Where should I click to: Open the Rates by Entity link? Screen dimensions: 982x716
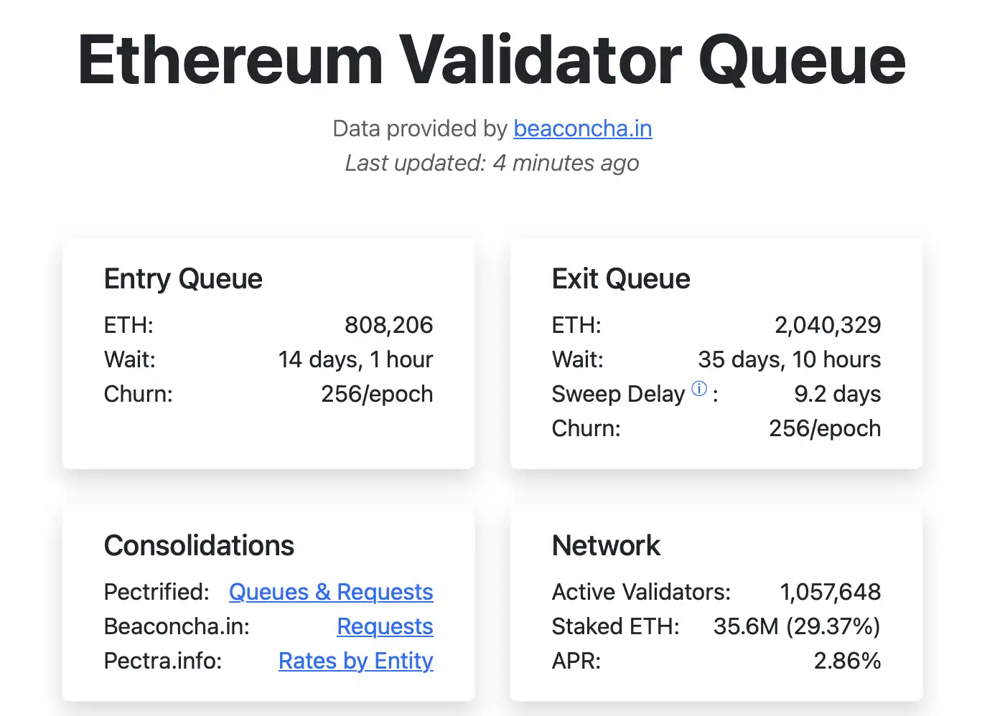coord(355,661)
